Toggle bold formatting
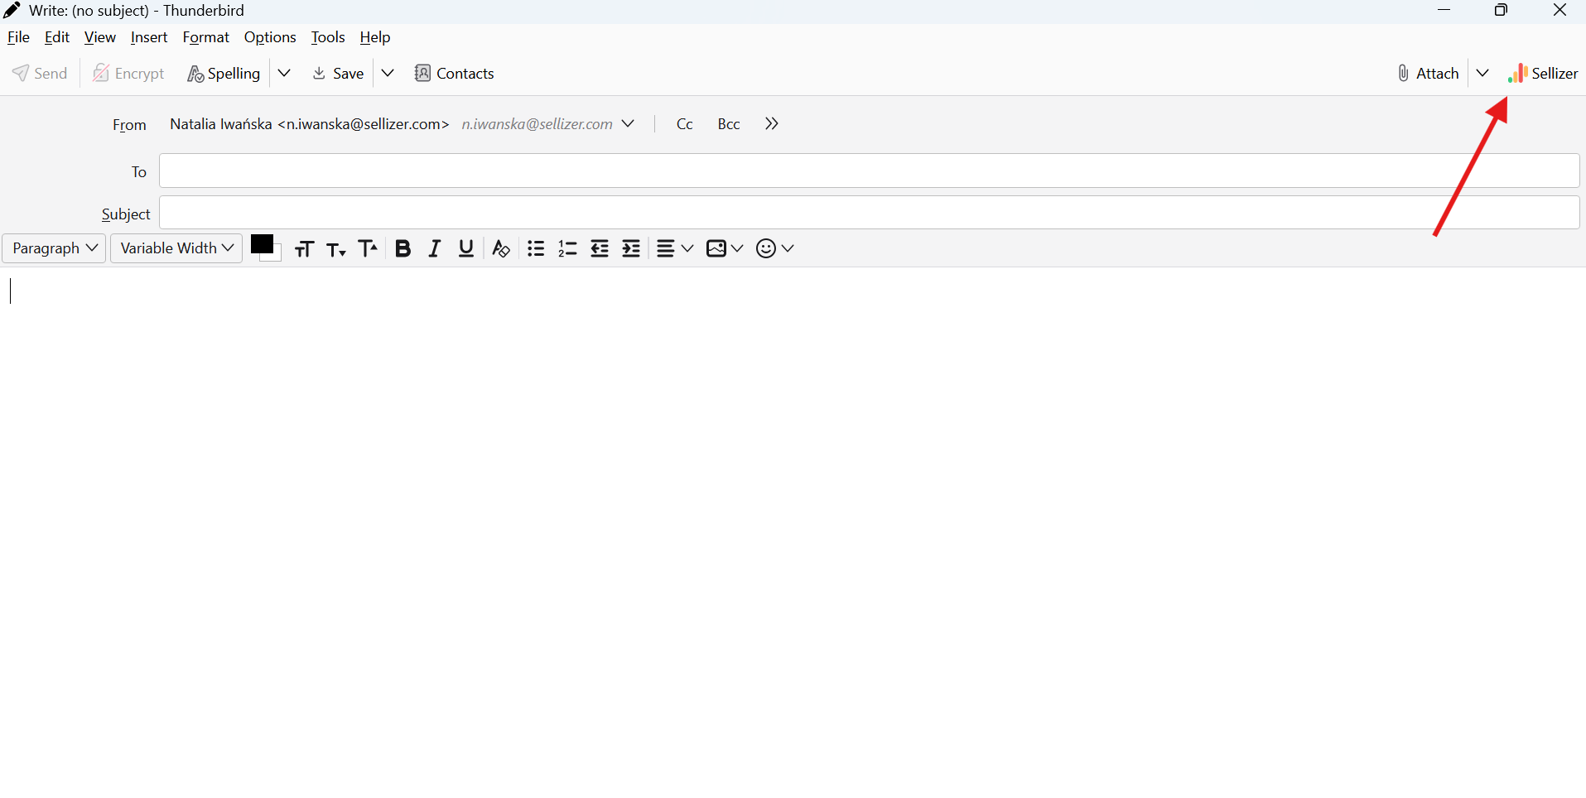 pos(403,248)
